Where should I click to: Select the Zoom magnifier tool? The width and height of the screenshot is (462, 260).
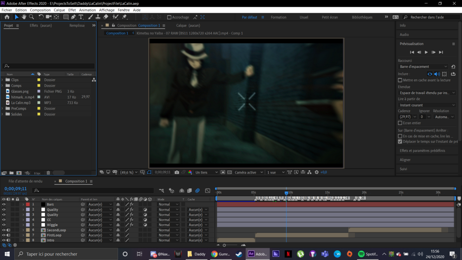click(x=31, y=17)
